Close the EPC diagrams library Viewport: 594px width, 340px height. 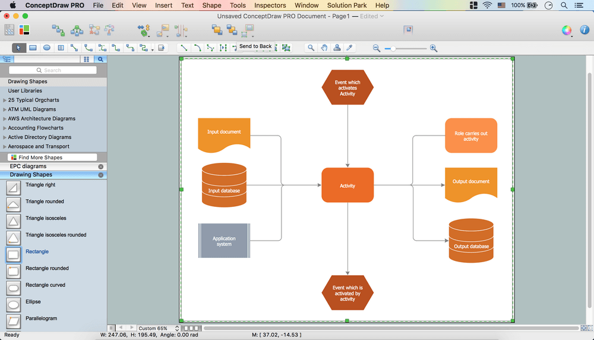[x=101, y=167]
